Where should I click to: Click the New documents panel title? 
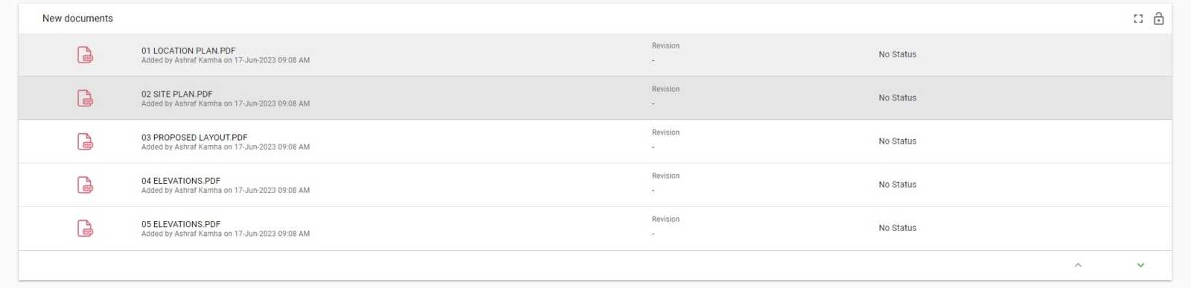coord(77,19)
